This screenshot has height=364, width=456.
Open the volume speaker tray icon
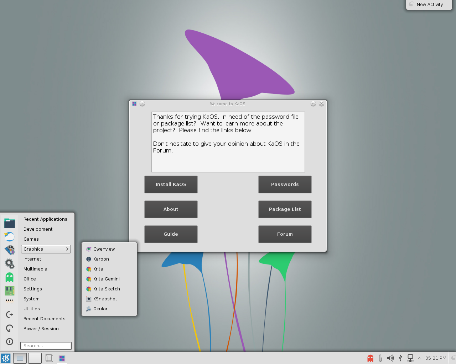coord(390,358)
